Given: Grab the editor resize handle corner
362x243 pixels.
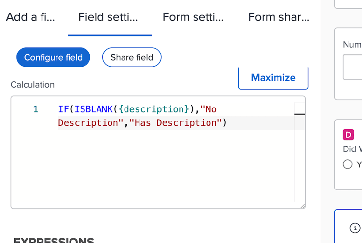Looking at the screenshot, I should tap(302, 206).
